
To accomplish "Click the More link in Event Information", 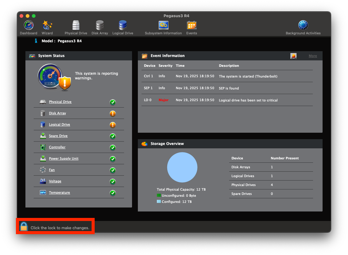I will pyautogui.click(x=313, y=56).
